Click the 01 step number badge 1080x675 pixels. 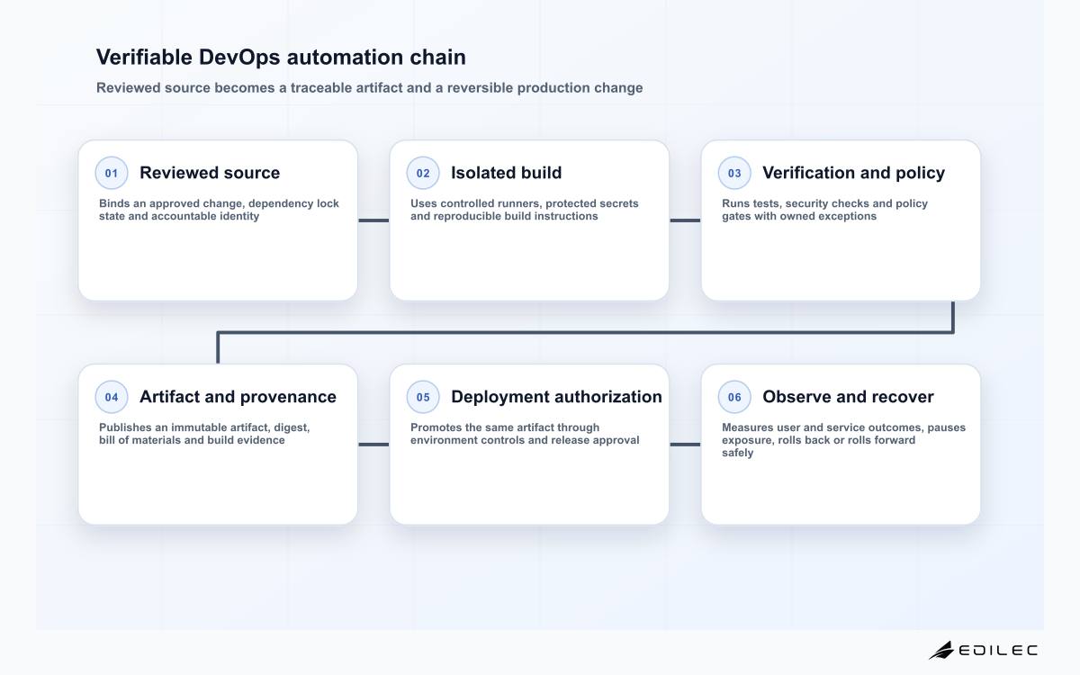point(112,173)
